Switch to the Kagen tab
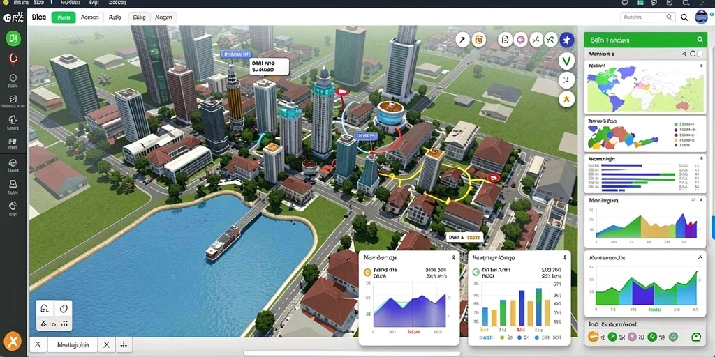Screen dimensions: 715x357 163,17
